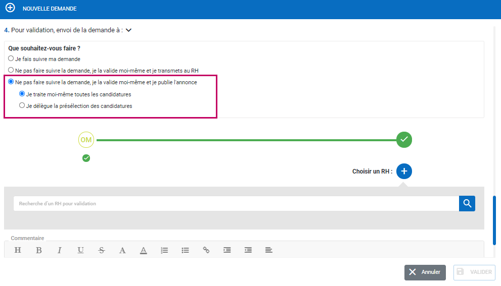Click the Annuler button
The width and height of the screenshot is (501, 286).
coord(425,272)
